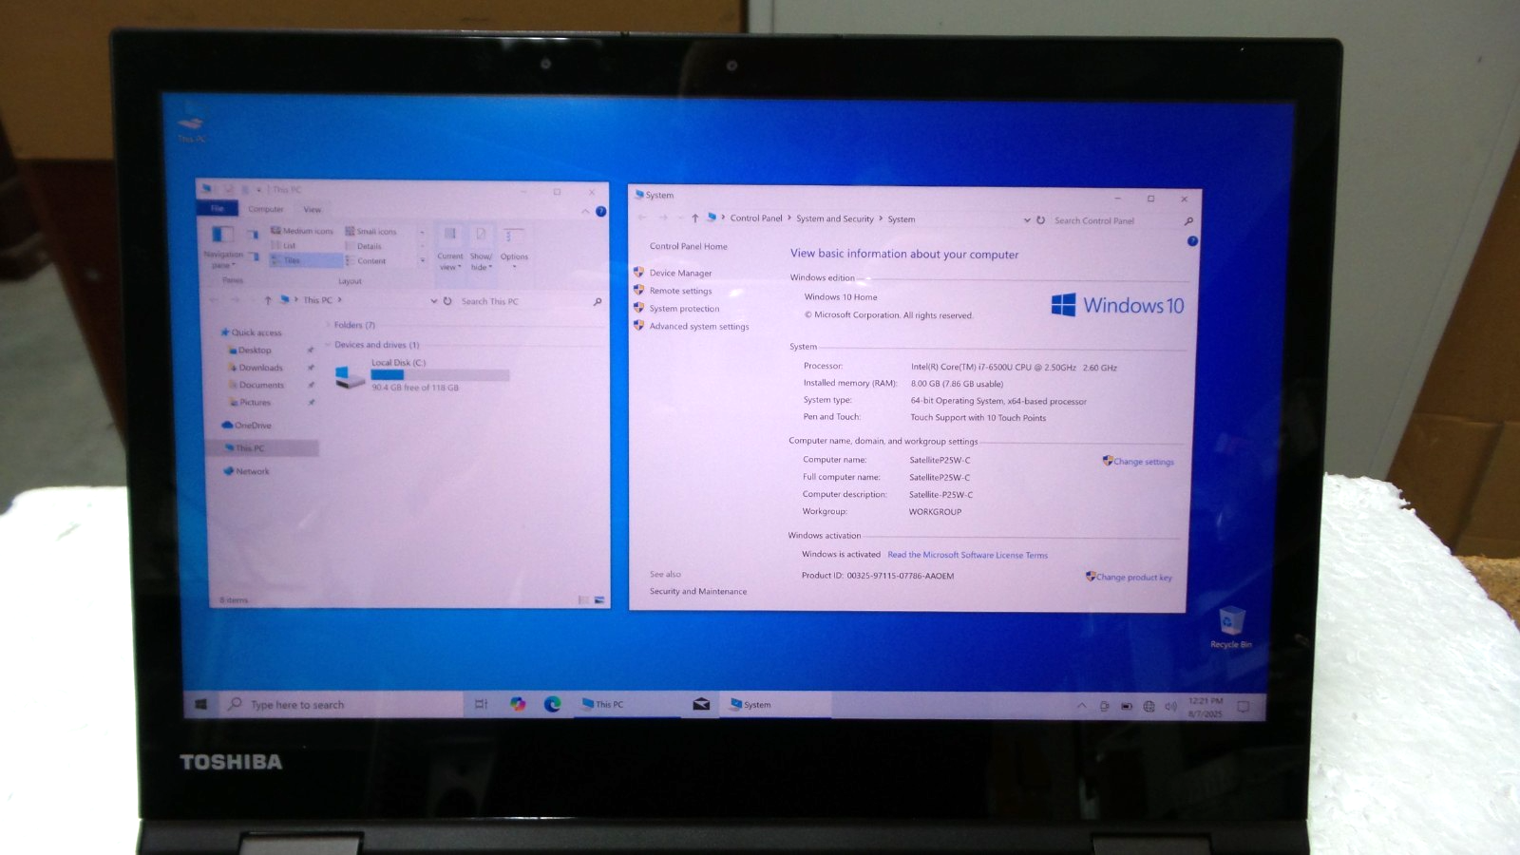Switch to the Computer ribbon tab
The width and height of the screenshot is (1520, 855).
pyautogui.click(x=266, y=209)
